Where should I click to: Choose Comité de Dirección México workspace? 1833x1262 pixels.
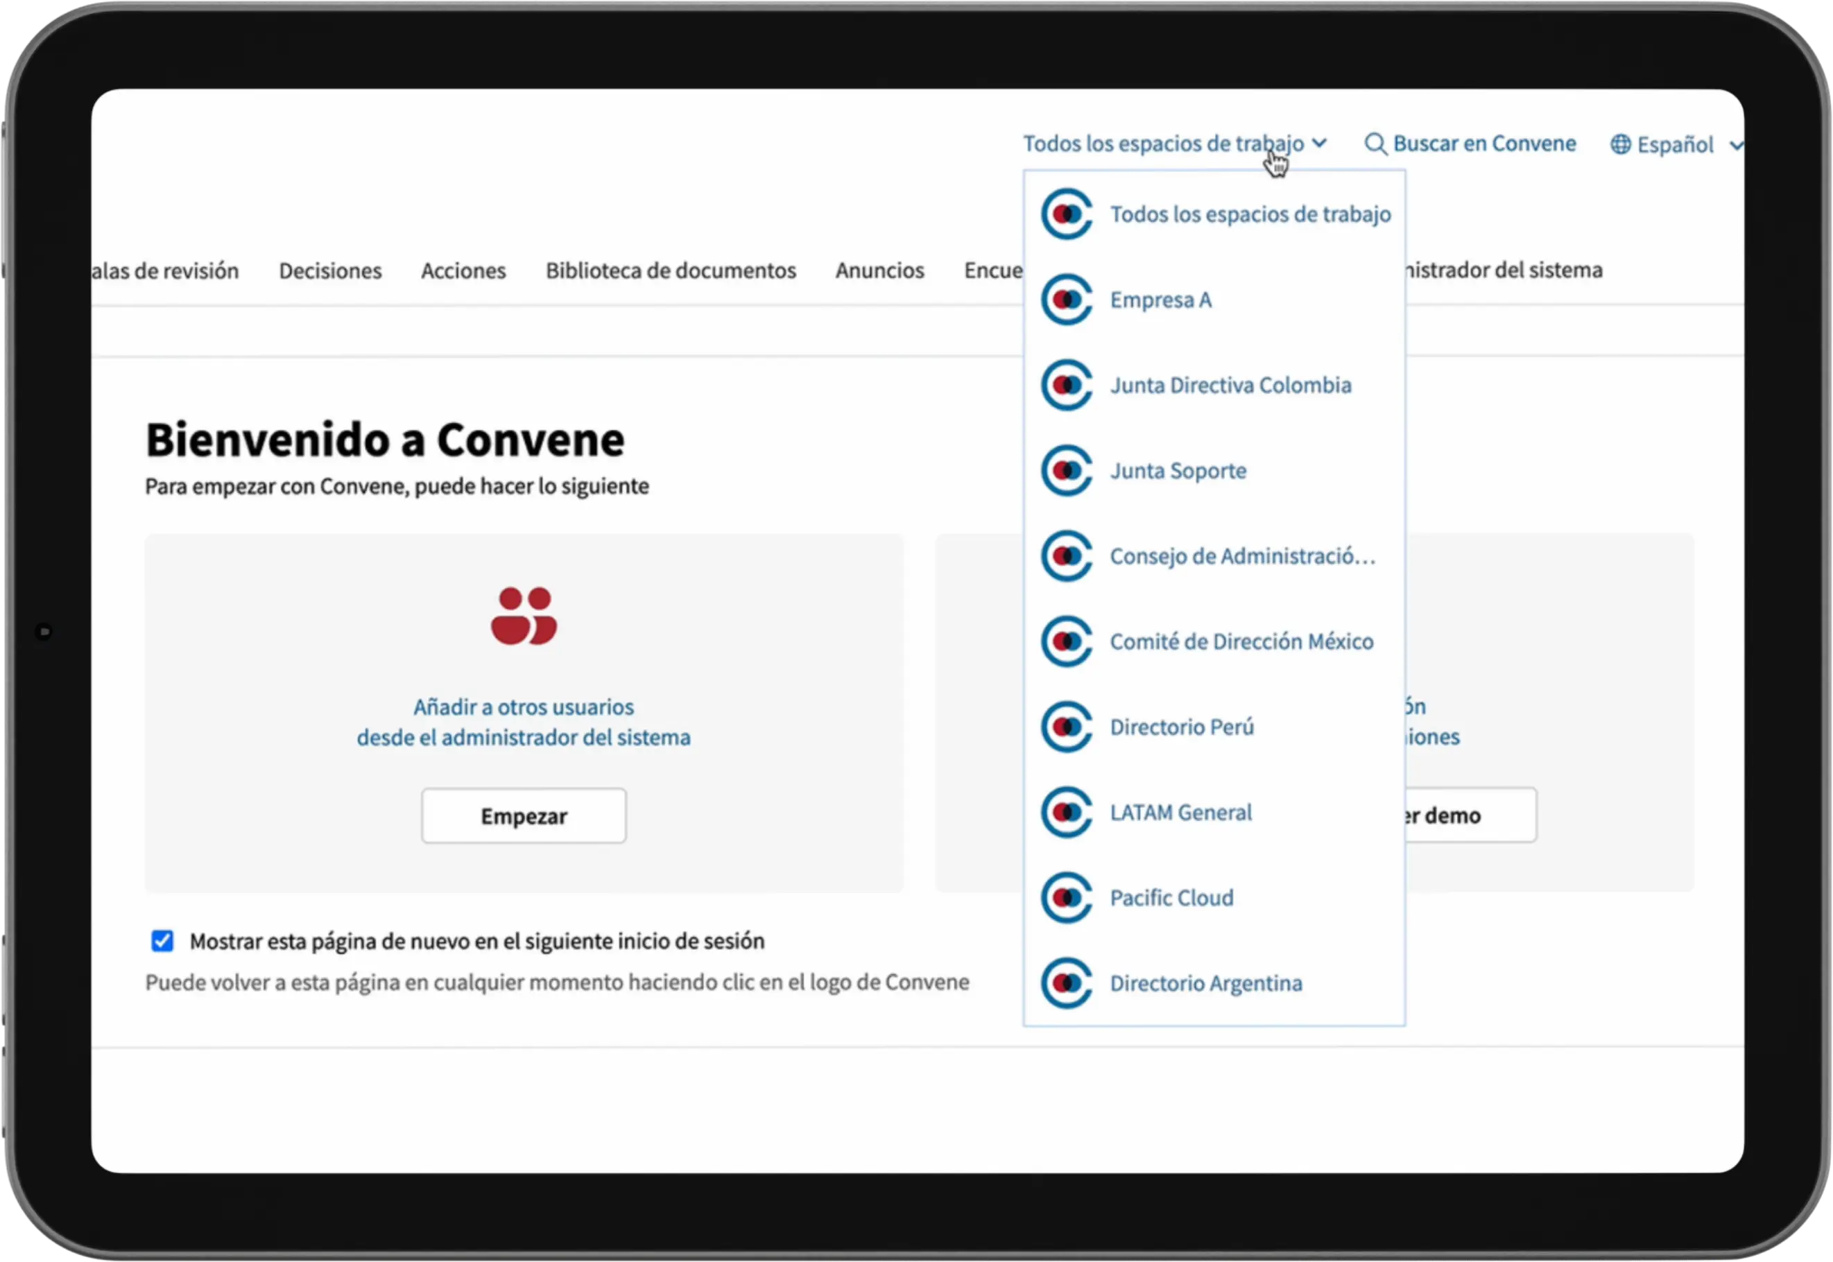1241,641
